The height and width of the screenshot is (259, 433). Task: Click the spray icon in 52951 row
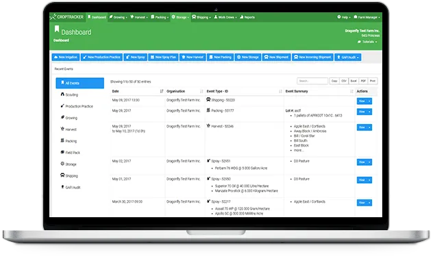[208, 160]
